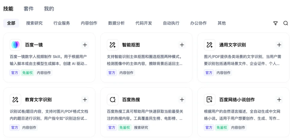Image resolution: width=300 pixels, height=140 pixels.
Task: Add the 百度一镜 skill with plus
Action: click(85, 45)
